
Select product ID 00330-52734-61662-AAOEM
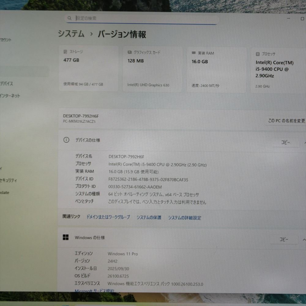135,187
